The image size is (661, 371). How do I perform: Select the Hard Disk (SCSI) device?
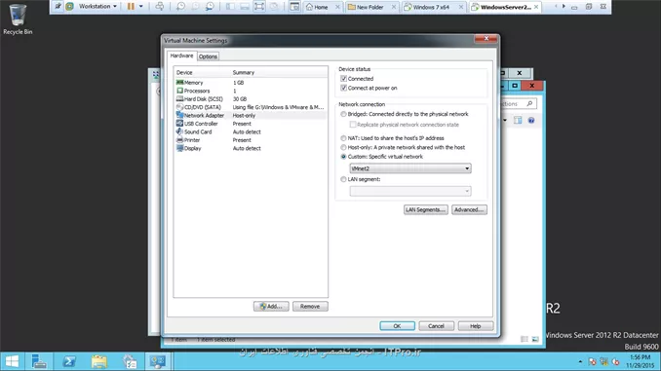click(251, 99)
